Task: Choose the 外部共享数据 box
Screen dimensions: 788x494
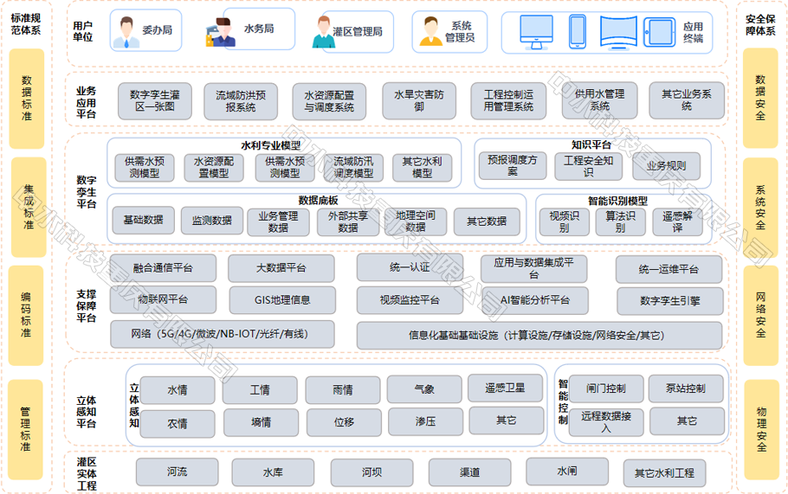Action: (x=348, y=221)
